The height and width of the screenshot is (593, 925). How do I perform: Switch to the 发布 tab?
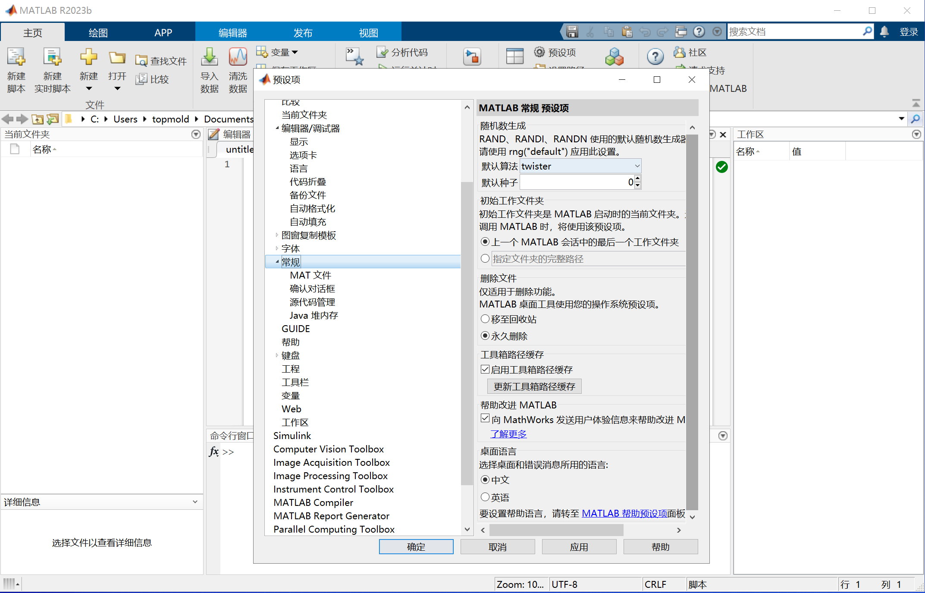click(x=302, y=32)
